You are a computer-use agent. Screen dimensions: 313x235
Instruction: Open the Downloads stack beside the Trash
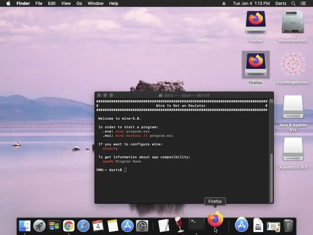tap(273, 227)
